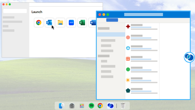Click the blue button in mail toolbar

112,20
